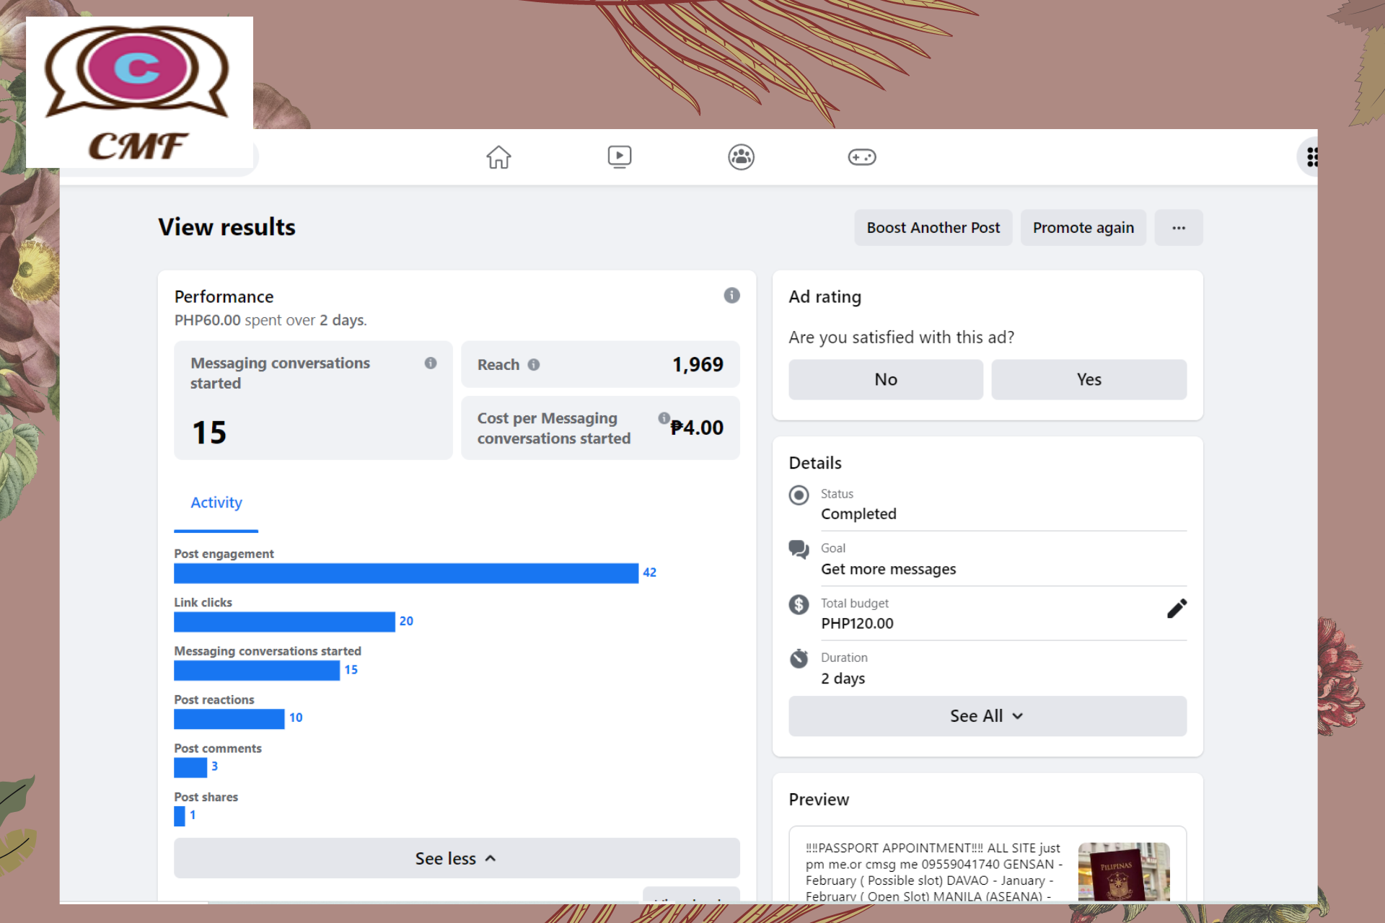
Task: Expand details with See All
Action: click(987, 716)
